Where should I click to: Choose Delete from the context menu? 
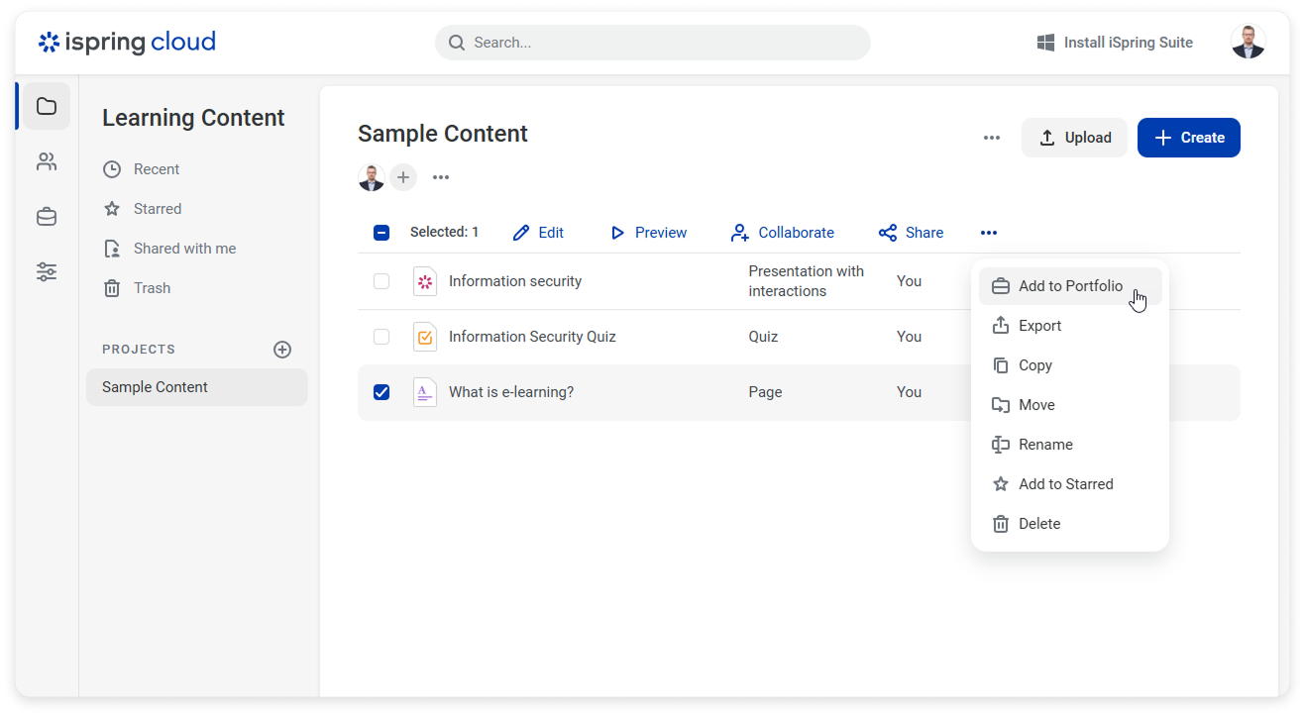[x=1038, y=524]
